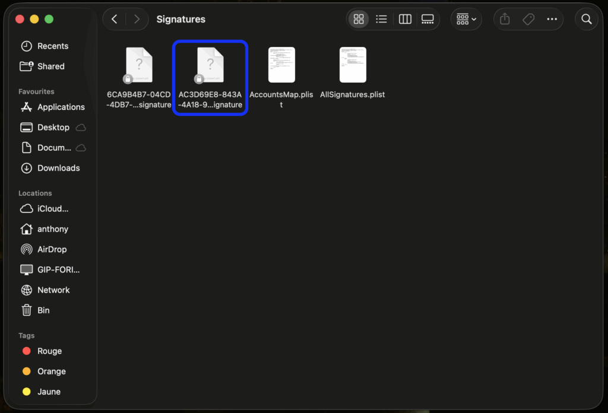Switch to column view
Screen dimensions: 608x413
point(405,20)
